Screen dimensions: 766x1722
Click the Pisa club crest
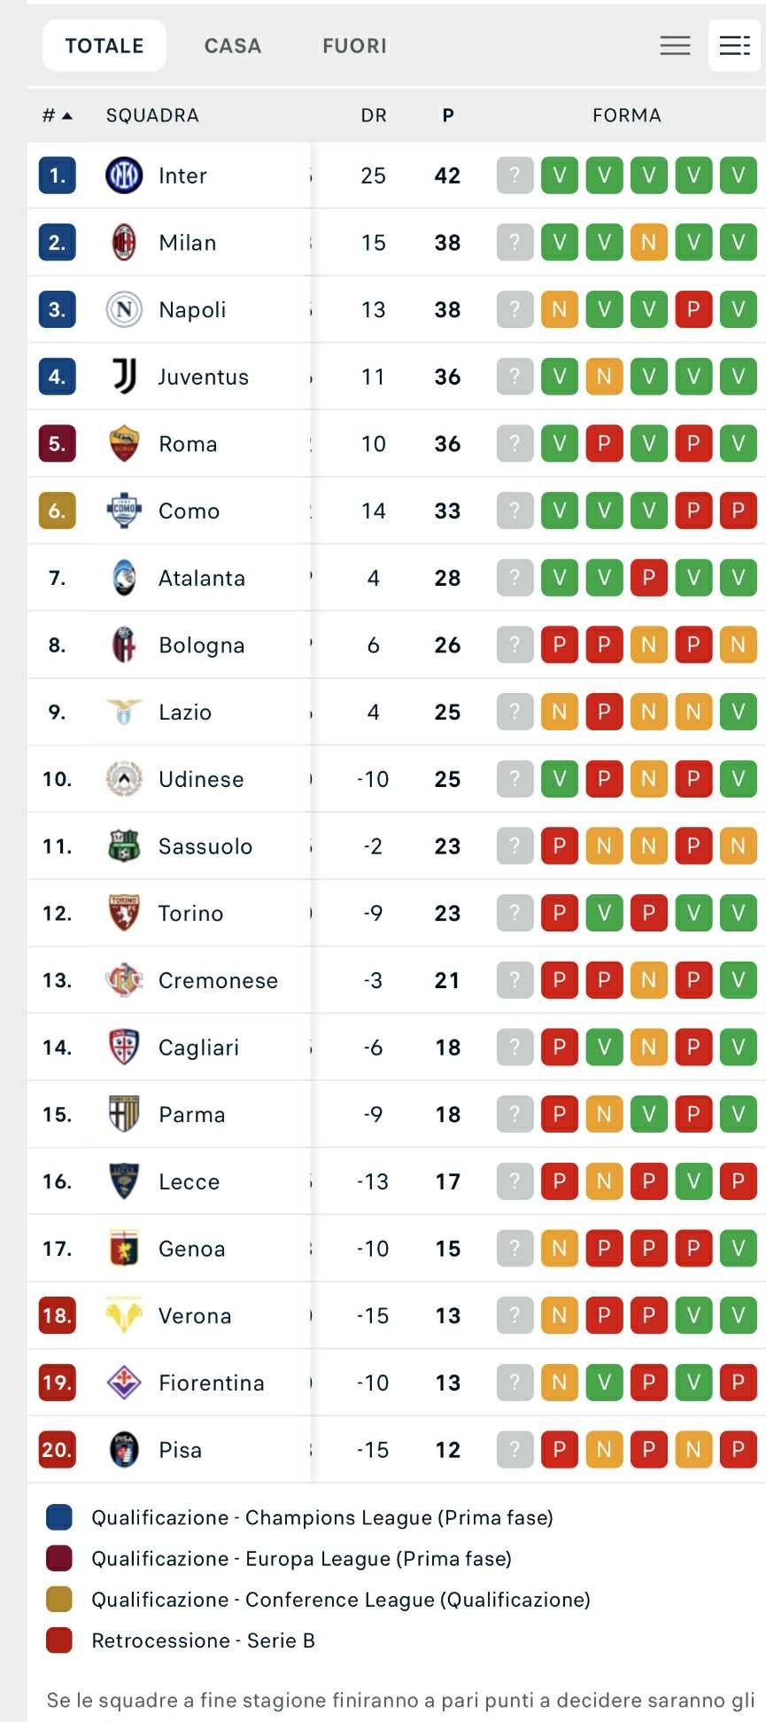(124, 1450)
